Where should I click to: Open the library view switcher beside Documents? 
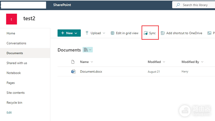tap(88, 50)
